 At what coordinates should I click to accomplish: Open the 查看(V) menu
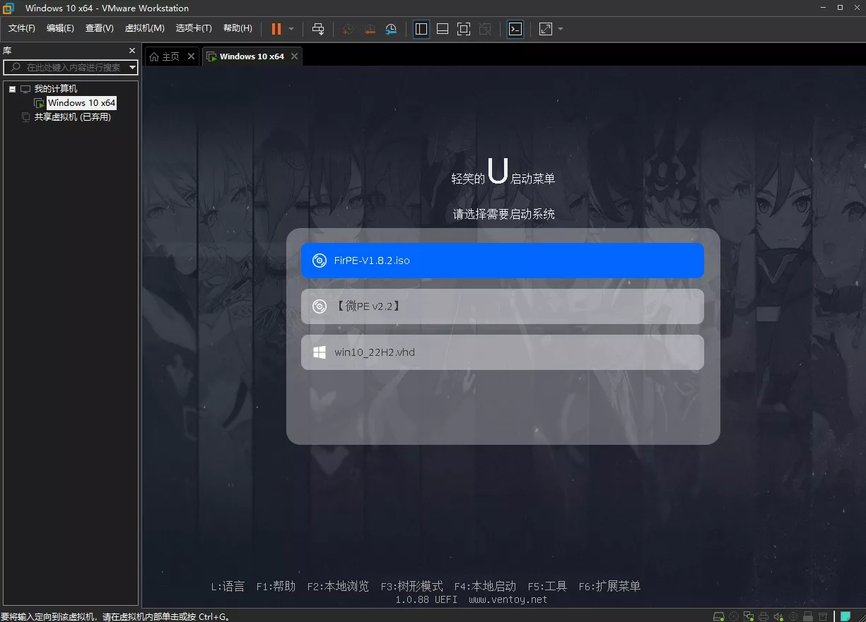click(x=99, y=28)
